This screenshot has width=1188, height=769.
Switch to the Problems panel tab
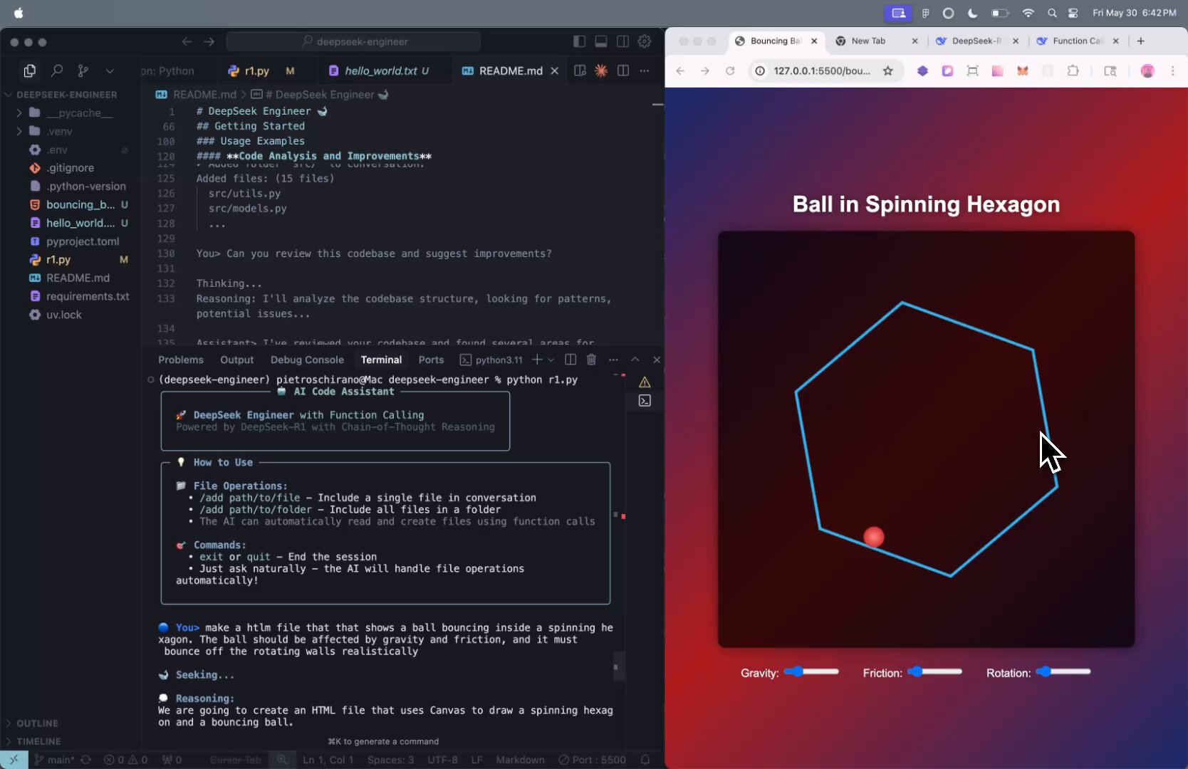(181, 360)
